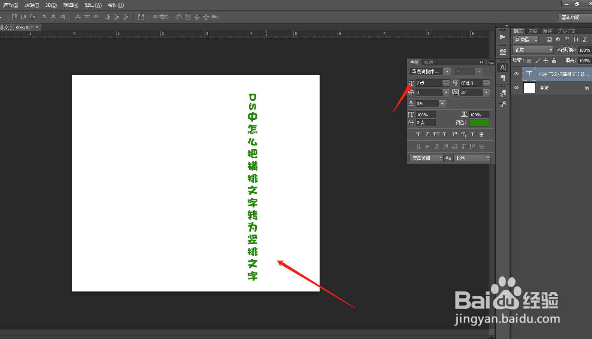Open the 滤镜(T) menu
The image size is (592, 339).
(31, 5)
